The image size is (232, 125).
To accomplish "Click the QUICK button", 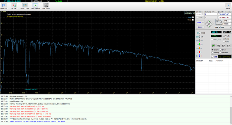I will pyautogui.click(x=200, y=27).
